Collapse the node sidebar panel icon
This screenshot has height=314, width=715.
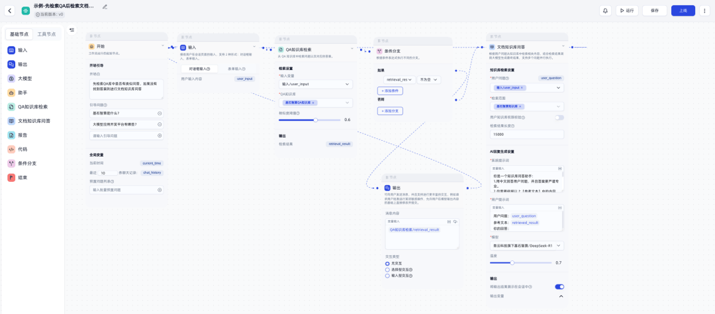[72, 30]
